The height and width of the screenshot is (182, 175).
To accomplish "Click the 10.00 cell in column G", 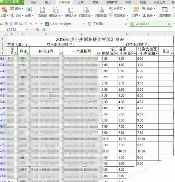I will [127, 151].
